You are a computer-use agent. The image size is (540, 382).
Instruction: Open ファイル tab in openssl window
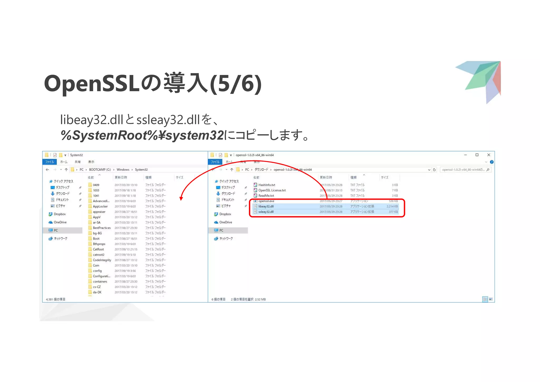(x=215, y=162)
